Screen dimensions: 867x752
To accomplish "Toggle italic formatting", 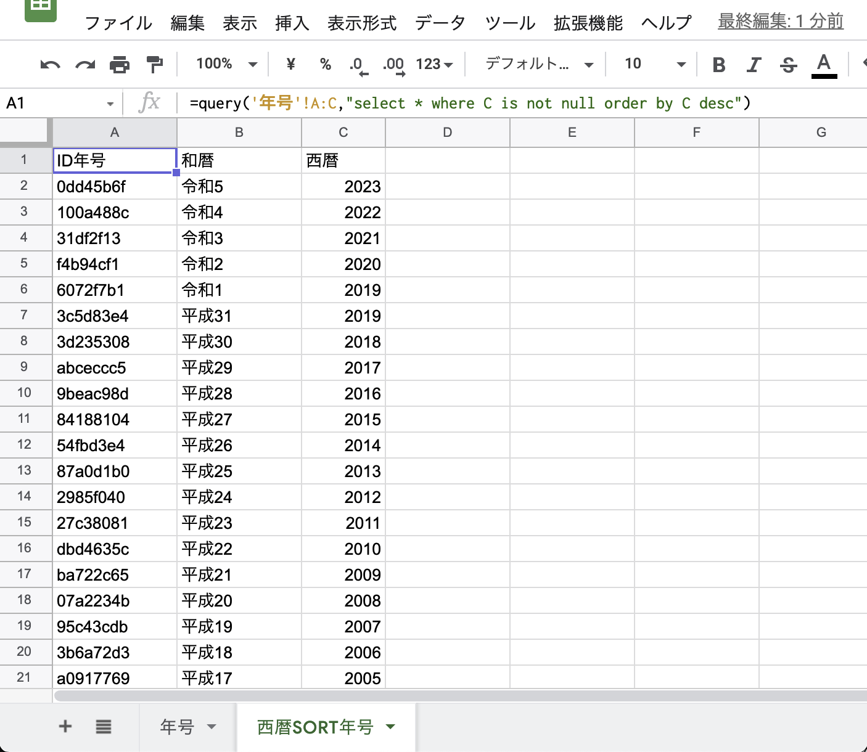I will click(754, 65).
